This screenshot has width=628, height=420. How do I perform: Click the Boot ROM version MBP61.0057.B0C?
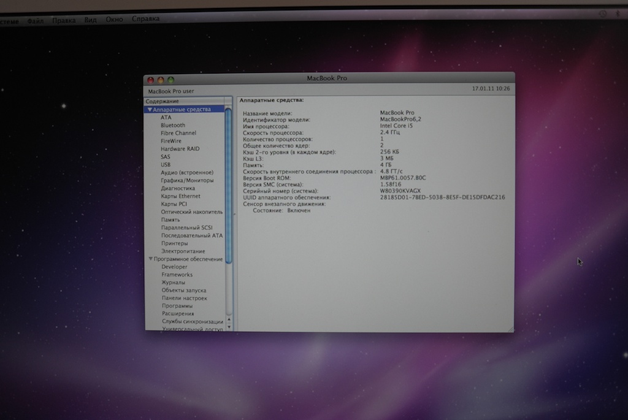click(403, 178)
